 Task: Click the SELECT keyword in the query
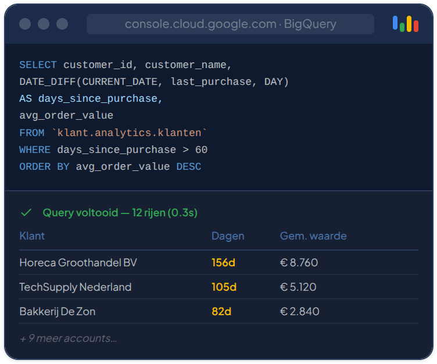[x=38, y=65]
